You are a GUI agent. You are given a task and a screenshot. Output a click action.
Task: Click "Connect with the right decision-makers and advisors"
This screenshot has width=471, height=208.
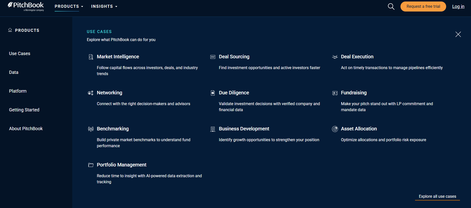click(x=144, y=104)
